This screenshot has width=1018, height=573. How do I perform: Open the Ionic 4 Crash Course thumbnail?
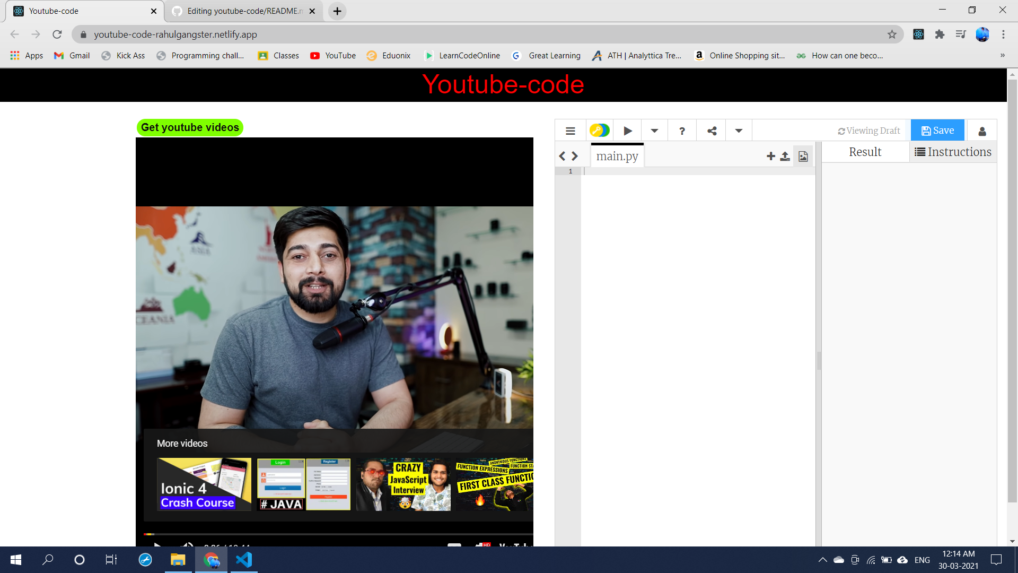click(x=204, y=484)
